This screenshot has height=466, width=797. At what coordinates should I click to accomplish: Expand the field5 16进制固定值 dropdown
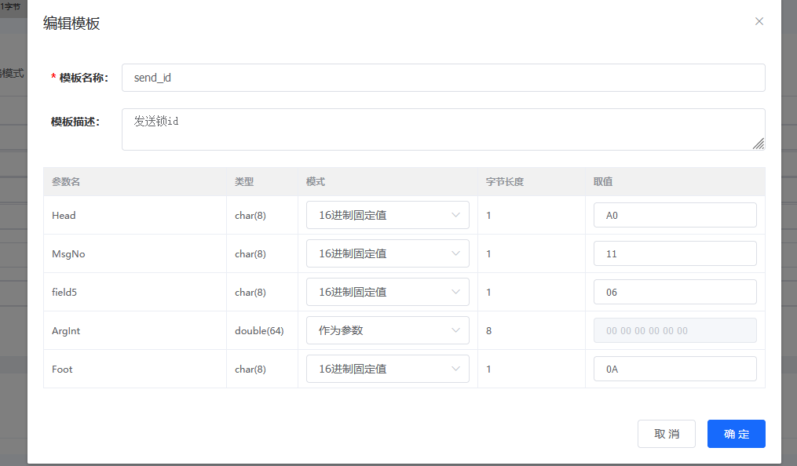pos(387,291)
